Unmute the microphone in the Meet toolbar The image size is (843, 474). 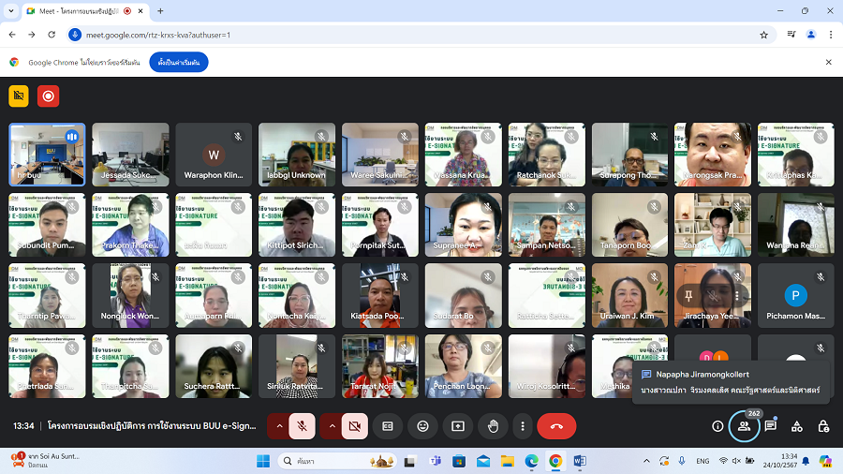pyautogui.click(x=302, y=426)
